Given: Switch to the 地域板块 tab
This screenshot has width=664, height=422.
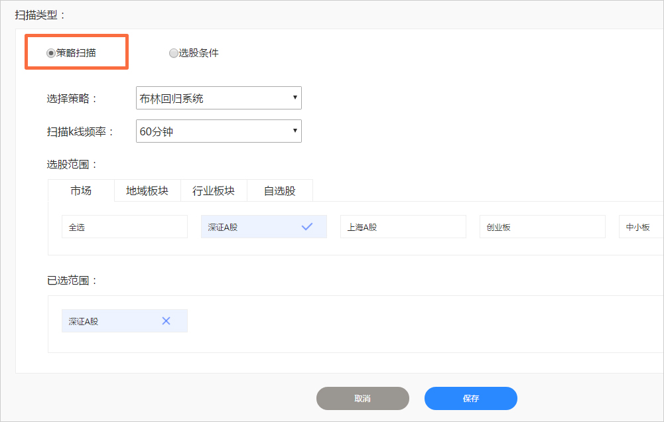Looking at the screenshot, I should [147, 190].
